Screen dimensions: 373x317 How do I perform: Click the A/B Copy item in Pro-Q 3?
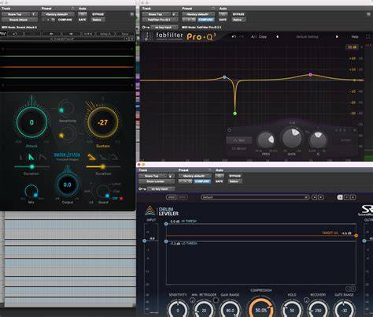click(259, 36)
